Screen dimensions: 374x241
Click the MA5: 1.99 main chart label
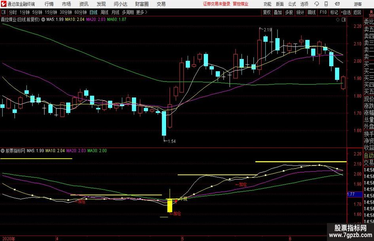[55, 19]
